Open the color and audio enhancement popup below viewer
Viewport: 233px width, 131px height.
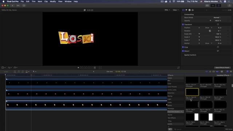click(10, 68)
